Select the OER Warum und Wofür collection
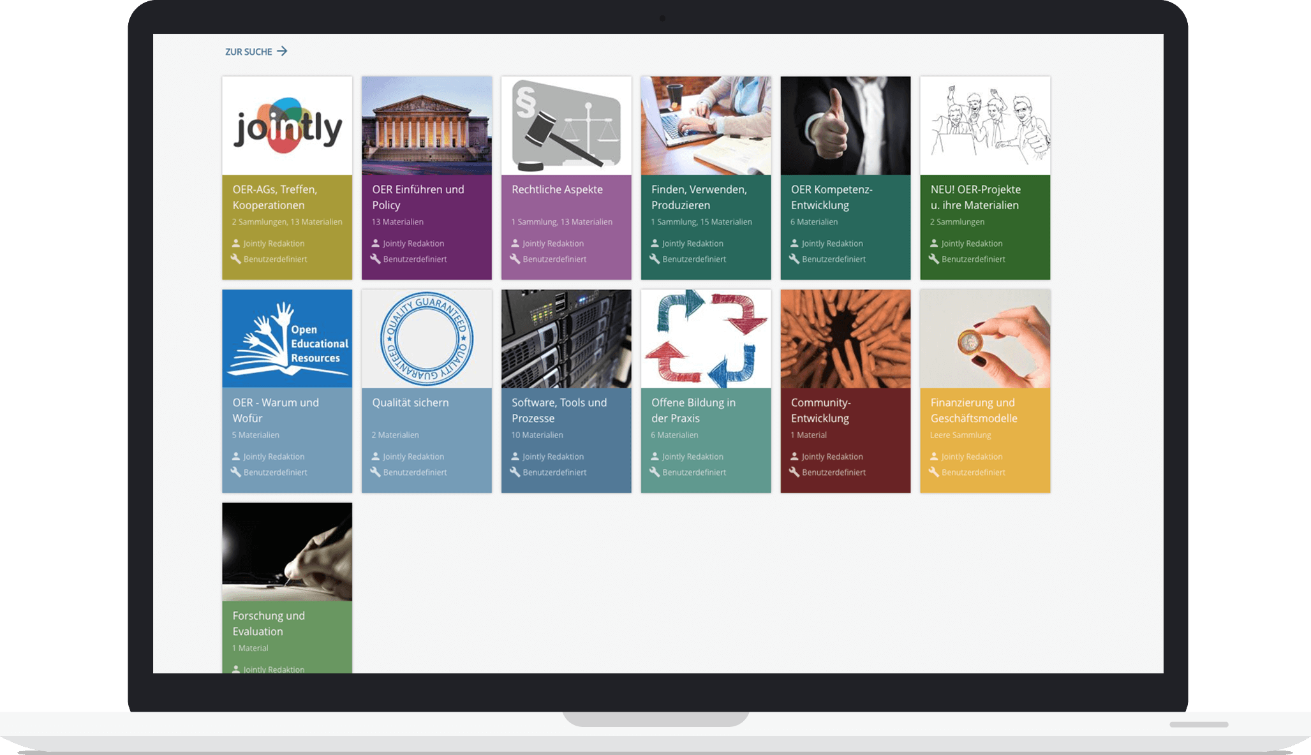Viewport: 1311px width, 755px height. [287, 390]
